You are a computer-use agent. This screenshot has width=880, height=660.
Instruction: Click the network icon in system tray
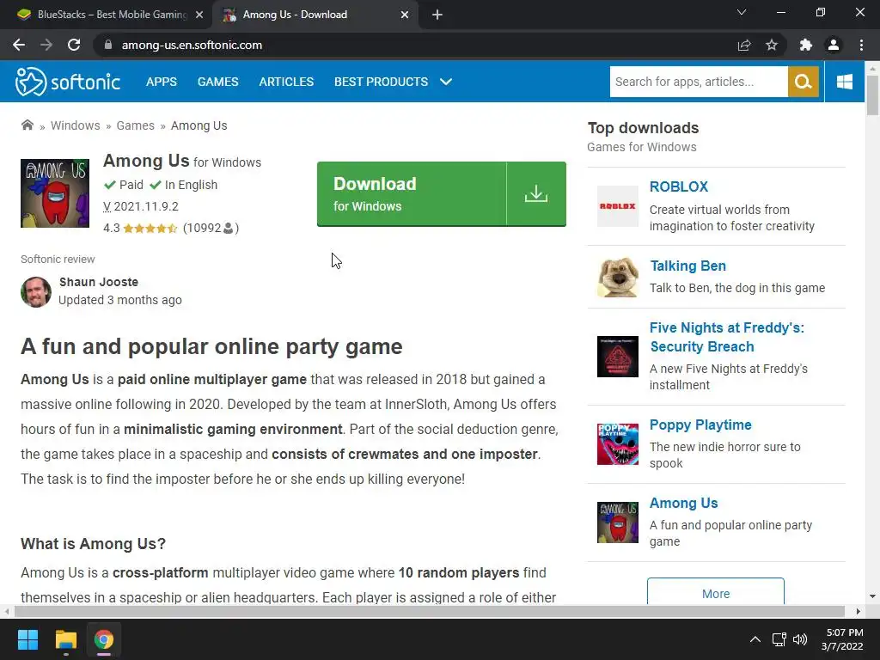(x=779, y=639)
